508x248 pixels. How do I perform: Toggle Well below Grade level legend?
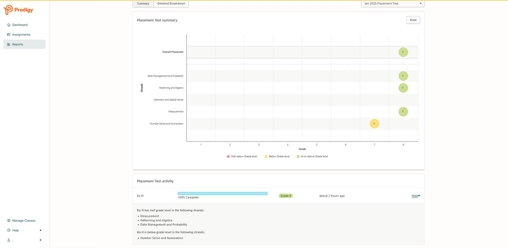pyautogui.click(x=242, y=156)
